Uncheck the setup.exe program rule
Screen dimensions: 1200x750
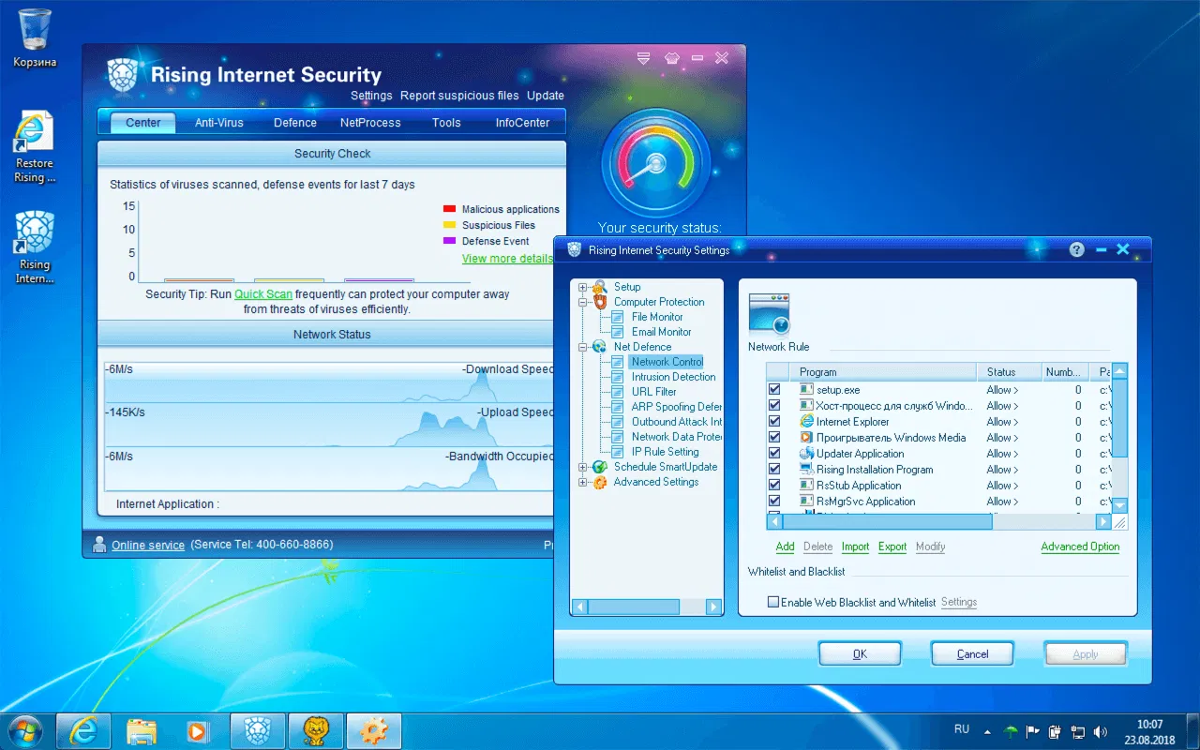click(773, 389)
